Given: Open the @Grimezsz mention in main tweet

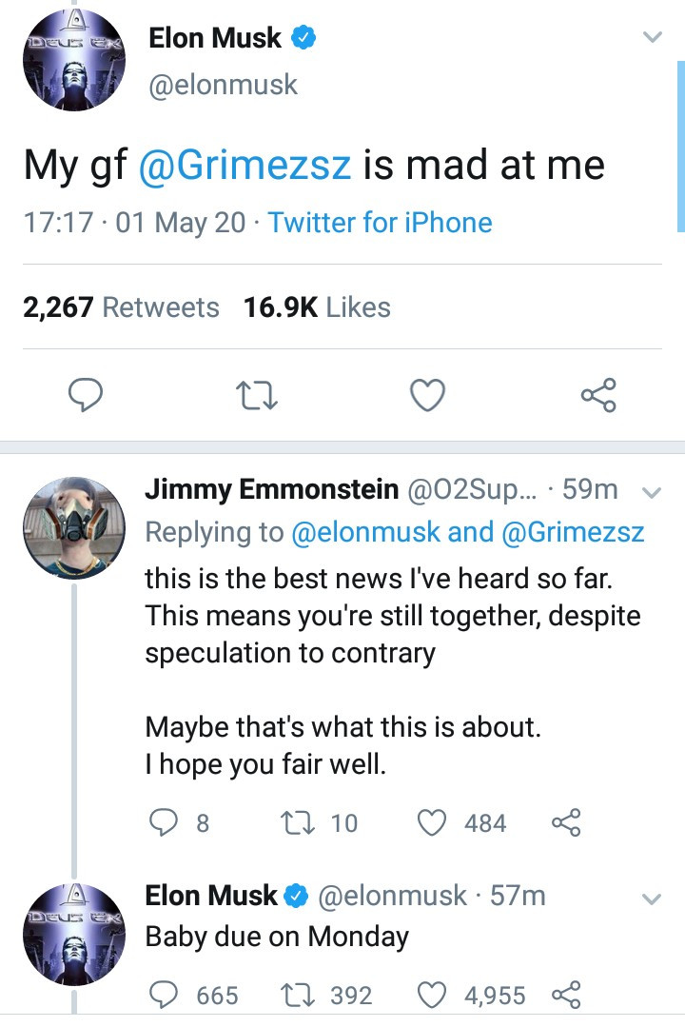Looking at the screenshot, I should (245, 165).
